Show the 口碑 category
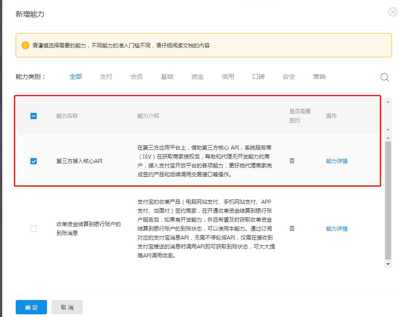Screen dimensions: 400x317 (258, 77)
